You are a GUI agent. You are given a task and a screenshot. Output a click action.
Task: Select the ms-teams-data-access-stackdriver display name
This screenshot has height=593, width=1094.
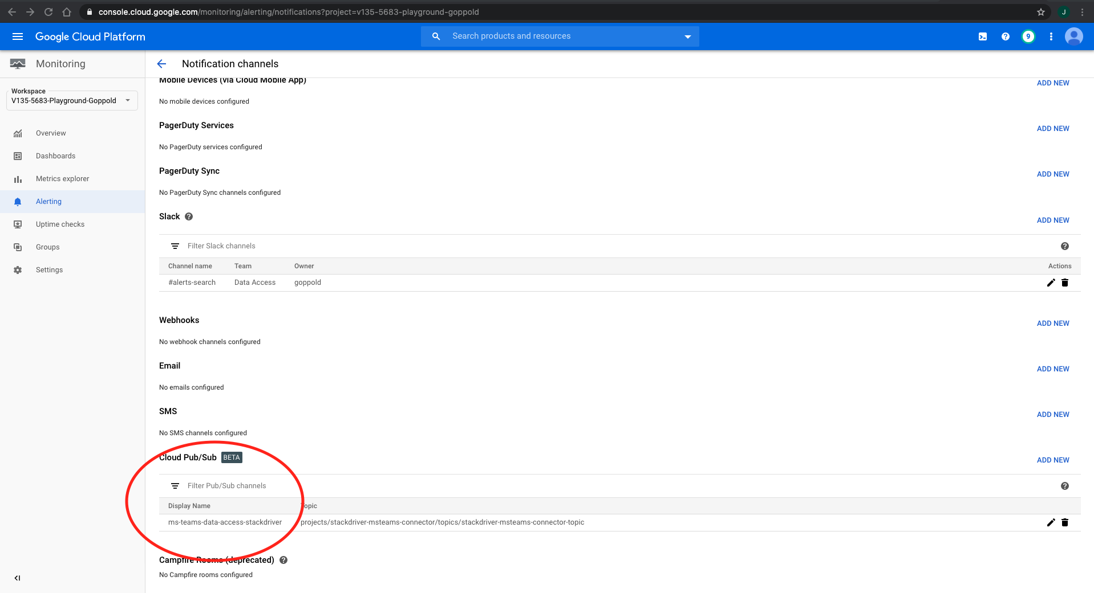(225, 522)
